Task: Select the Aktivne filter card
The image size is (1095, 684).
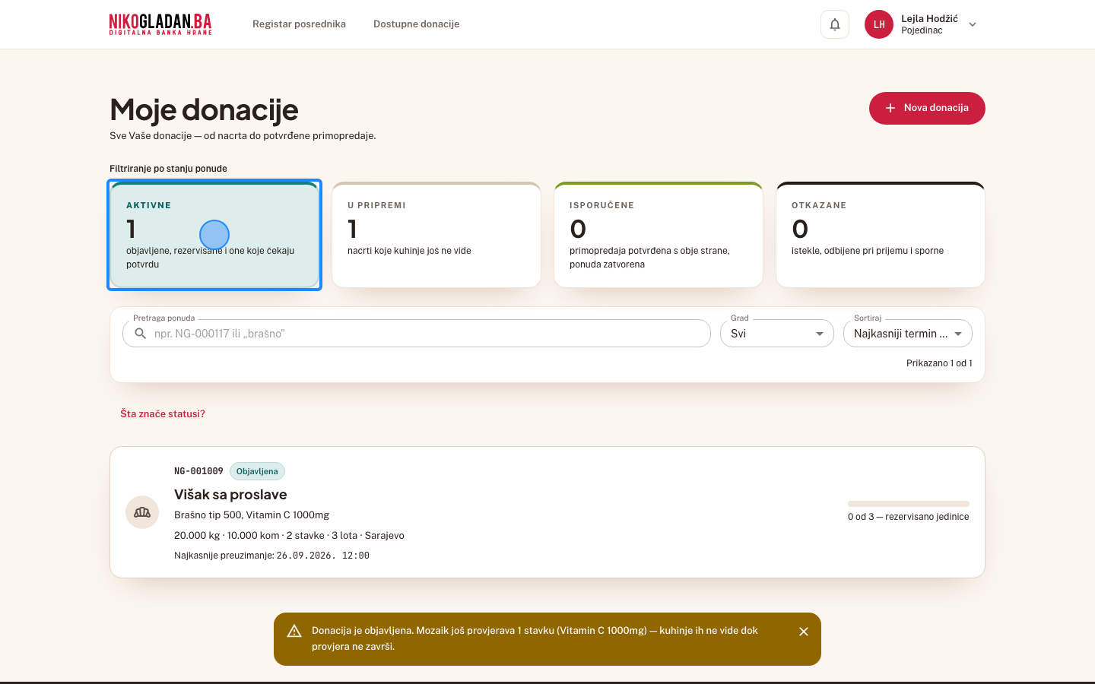Action: tap(214, 235)
